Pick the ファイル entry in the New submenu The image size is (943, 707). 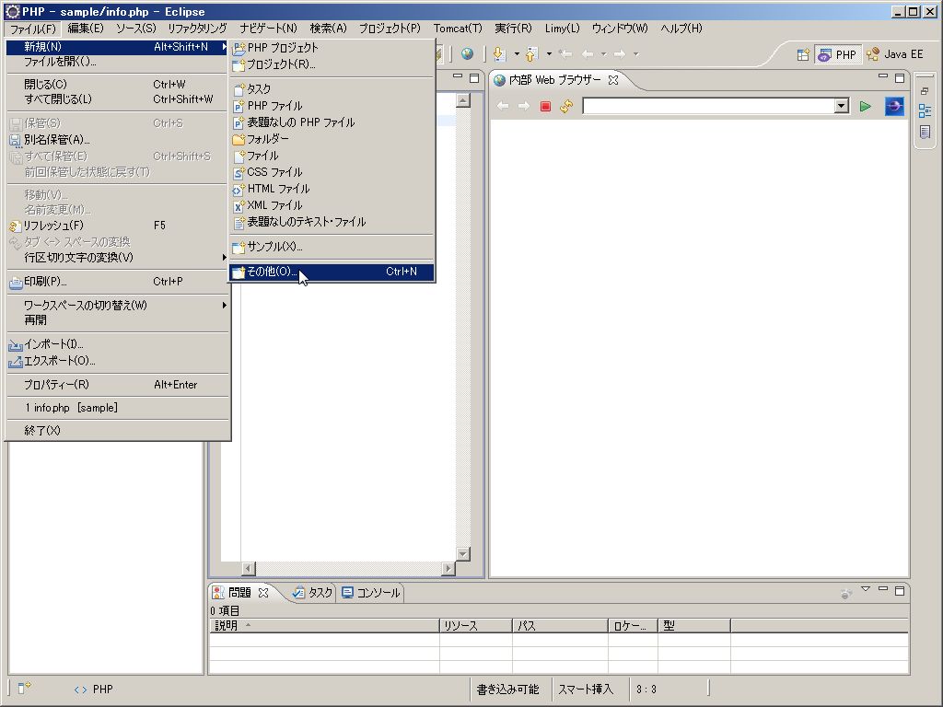[x=332, y=156]
